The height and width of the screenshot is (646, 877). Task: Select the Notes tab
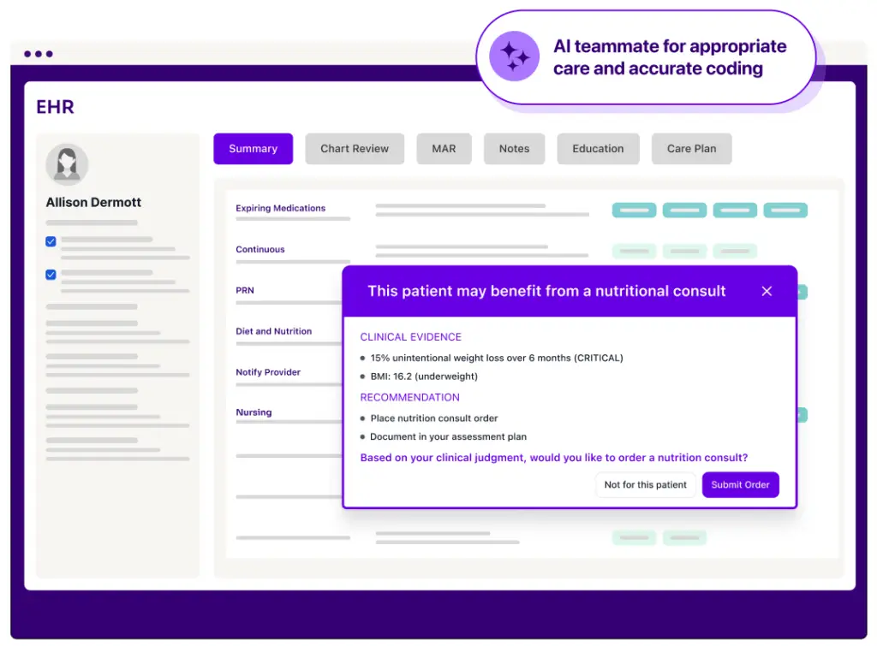click(514, 149)
